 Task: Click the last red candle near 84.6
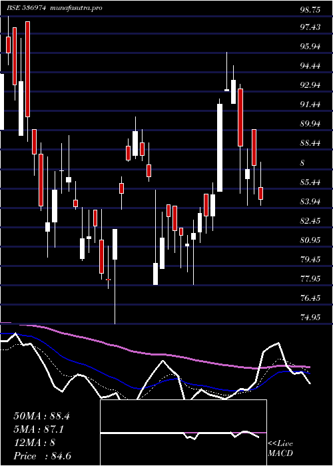click(x=261, y=193)
